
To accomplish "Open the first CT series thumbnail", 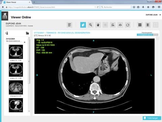I will click(16, 52).
